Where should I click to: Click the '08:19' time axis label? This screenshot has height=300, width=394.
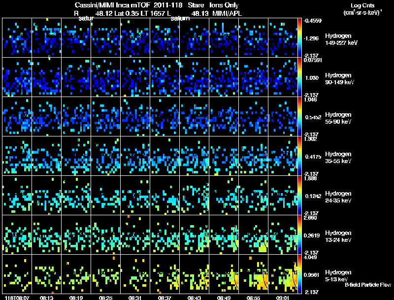[x=76, y=298]
